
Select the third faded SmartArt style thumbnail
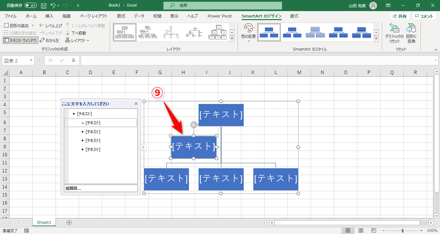(x=315, y=33)
